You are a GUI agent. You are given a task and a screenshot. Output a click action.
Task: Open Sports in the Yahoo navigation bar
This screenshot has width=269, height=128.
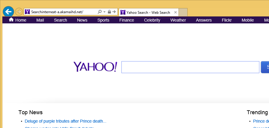(x=103, y=20)
